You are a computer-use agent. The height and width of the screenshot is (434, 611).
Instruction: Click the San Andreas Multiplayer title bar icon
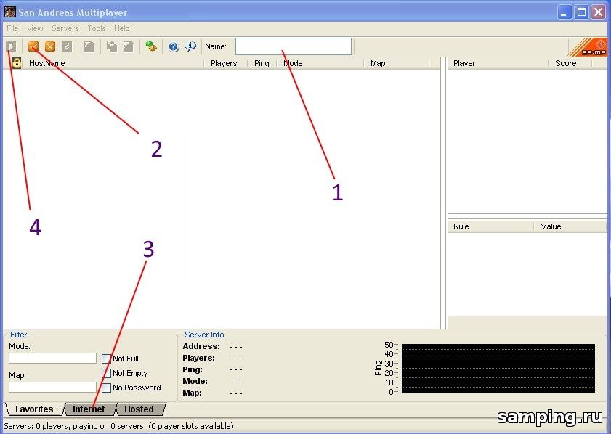pos(10,12)
